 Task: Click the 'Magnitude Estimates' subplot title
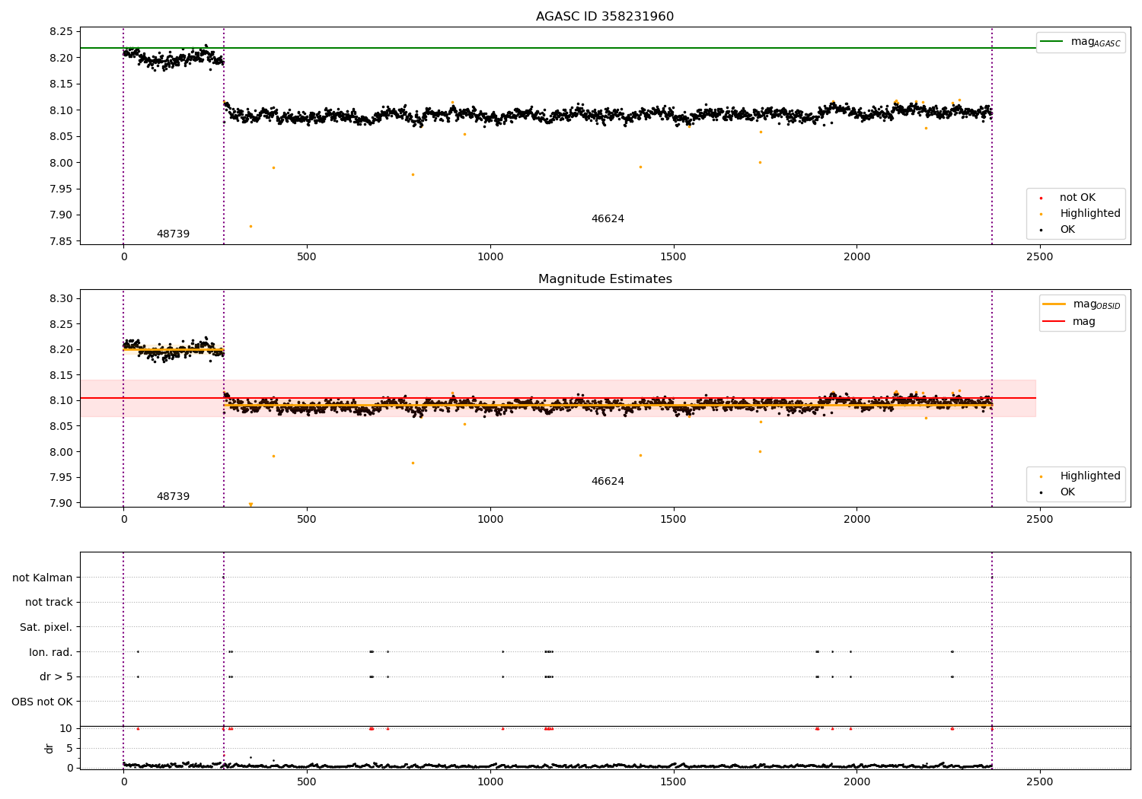point(605,279)
